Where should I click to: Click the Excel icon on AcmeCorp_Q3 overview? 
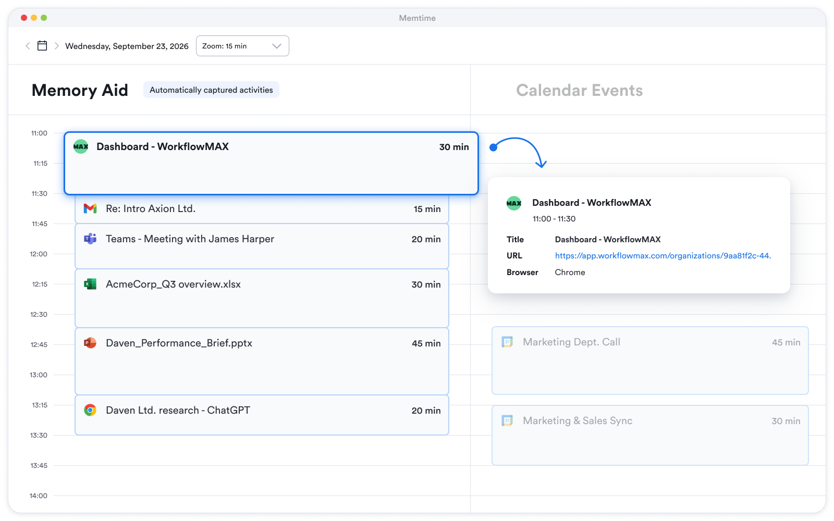90,284
